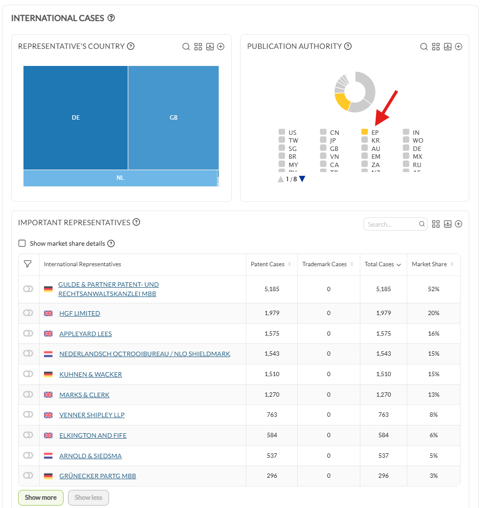Toggle switch for Marks & Clerk row
Screen dimensions: 485x508
(28, 394)
